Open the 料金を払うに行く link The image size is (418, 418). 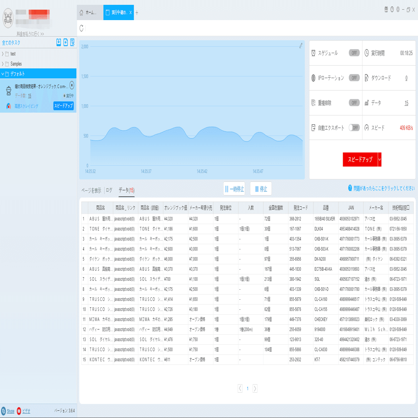pyautogui.click(x=30, y=34)
